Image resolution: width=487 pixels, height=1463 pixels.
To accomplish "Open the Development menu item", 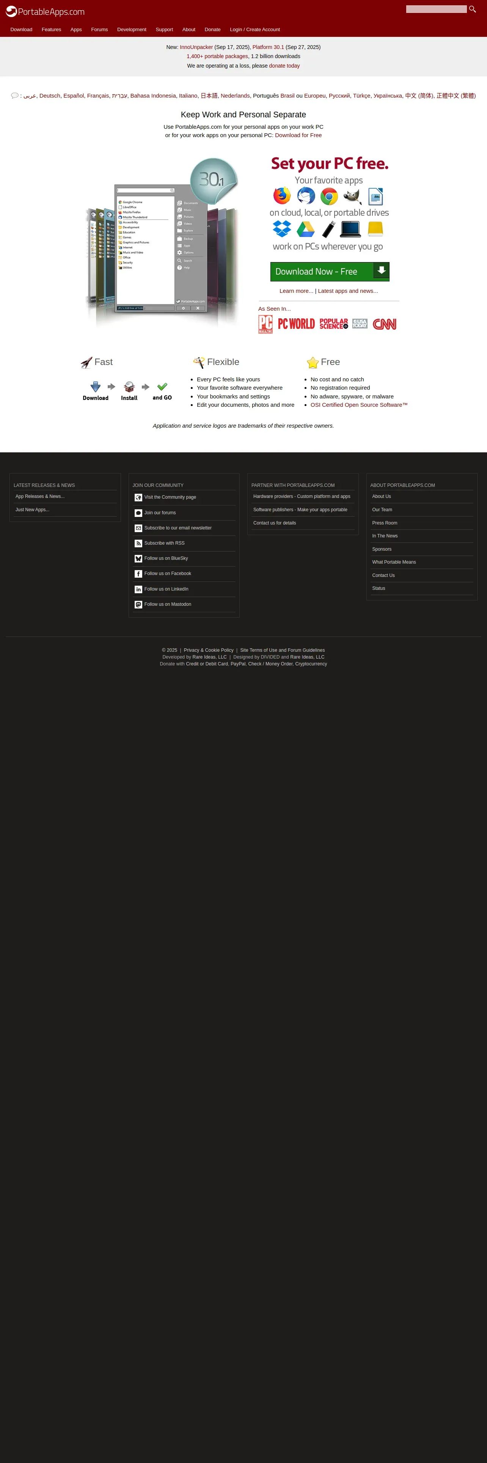I will [132, 30].
